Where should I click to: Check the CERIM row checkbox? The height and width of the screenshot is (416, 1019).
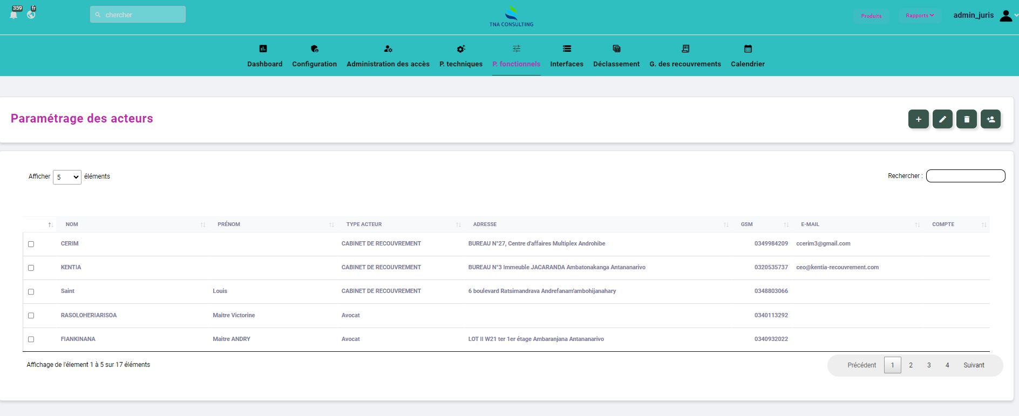[31, 244]
